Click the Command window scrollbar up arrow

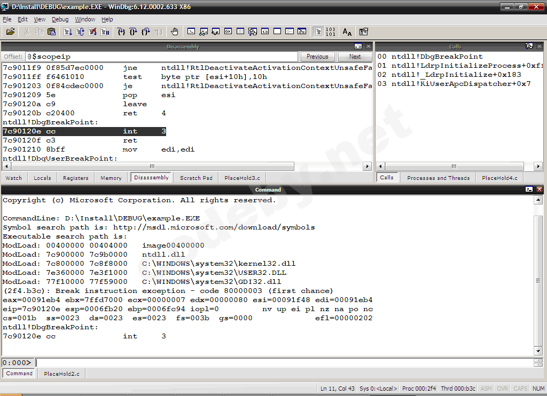point(538,200)
